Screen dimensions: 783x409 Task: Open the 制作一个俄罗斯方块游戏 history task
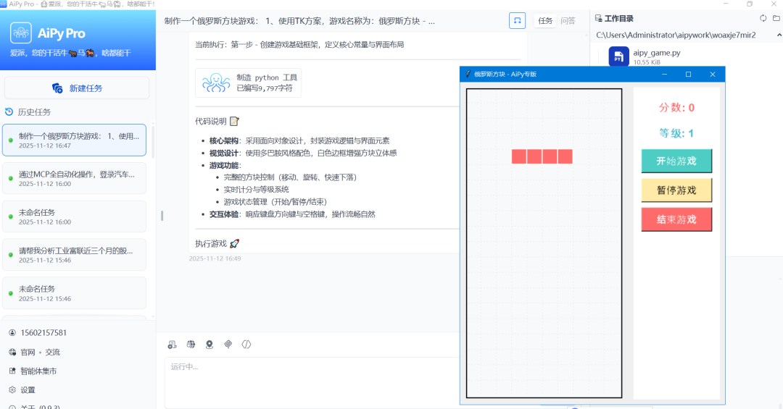(75, 140)
